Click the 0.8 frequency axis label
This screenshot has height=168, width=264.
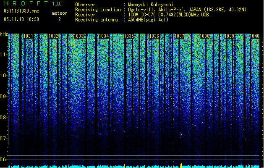[3, 118]
